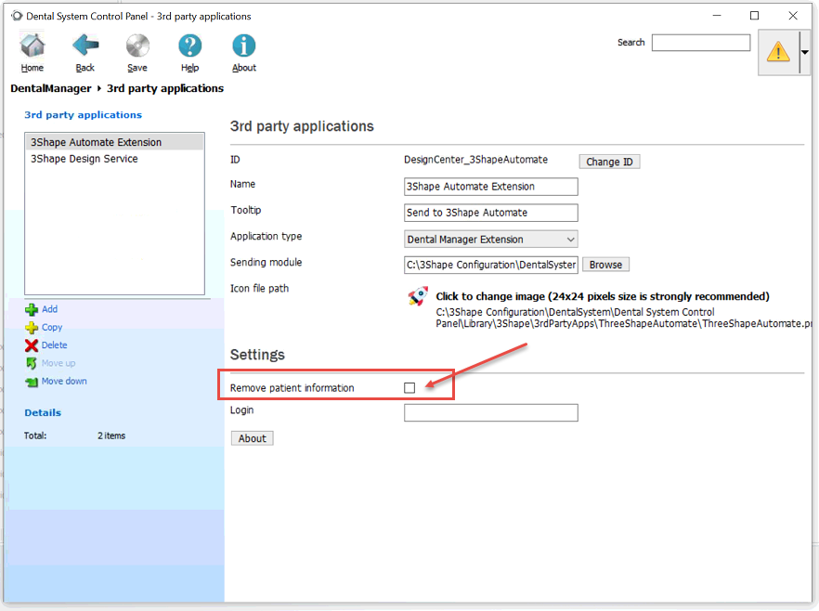
Task: Click the Change ID button
Action: [x=609, y=162]
